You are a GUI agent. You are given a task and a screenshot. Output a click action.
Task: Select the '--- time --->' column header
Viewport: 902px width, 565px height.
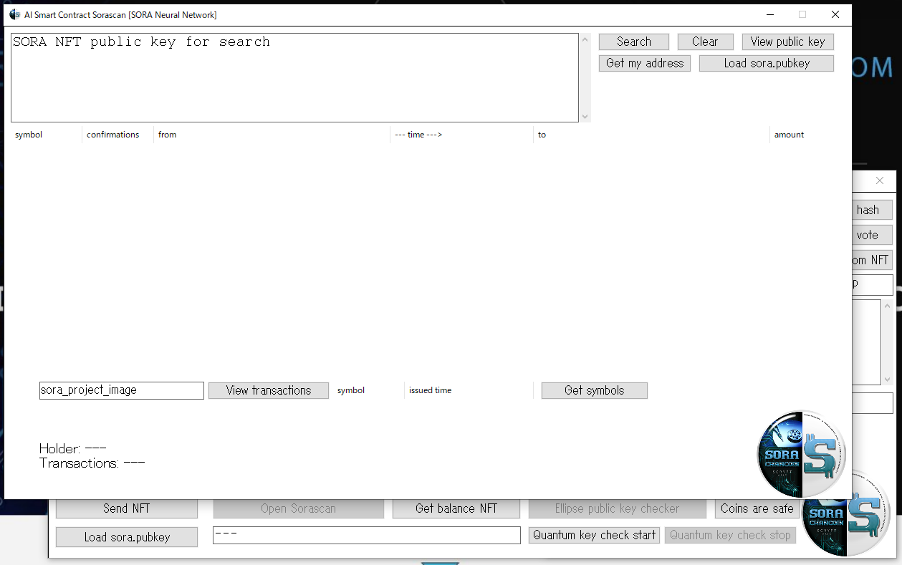click(x=461, y=135)
